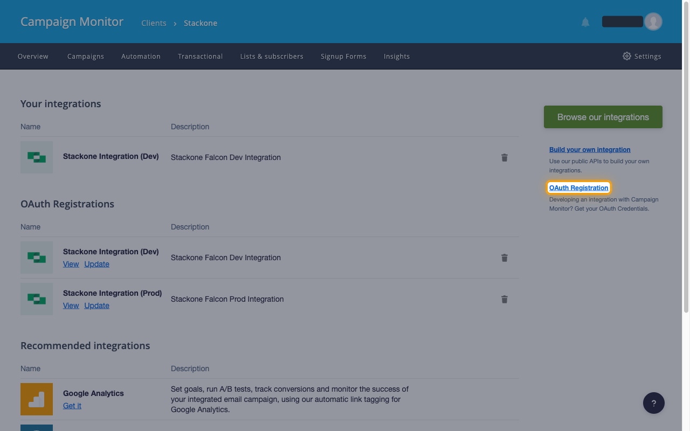Open the Campaigns tab
The width and height of the screenshot is (690, 431).
click(86, 56)
